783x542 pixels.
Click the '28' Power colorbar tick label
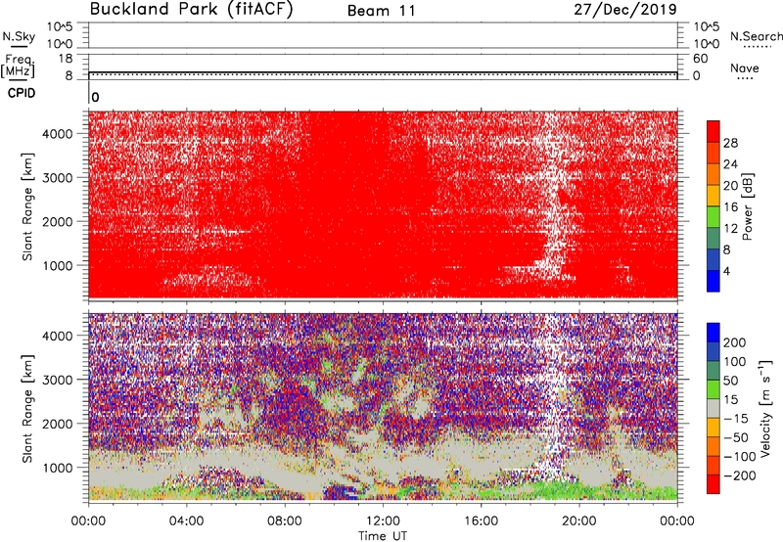coord(730,143)
